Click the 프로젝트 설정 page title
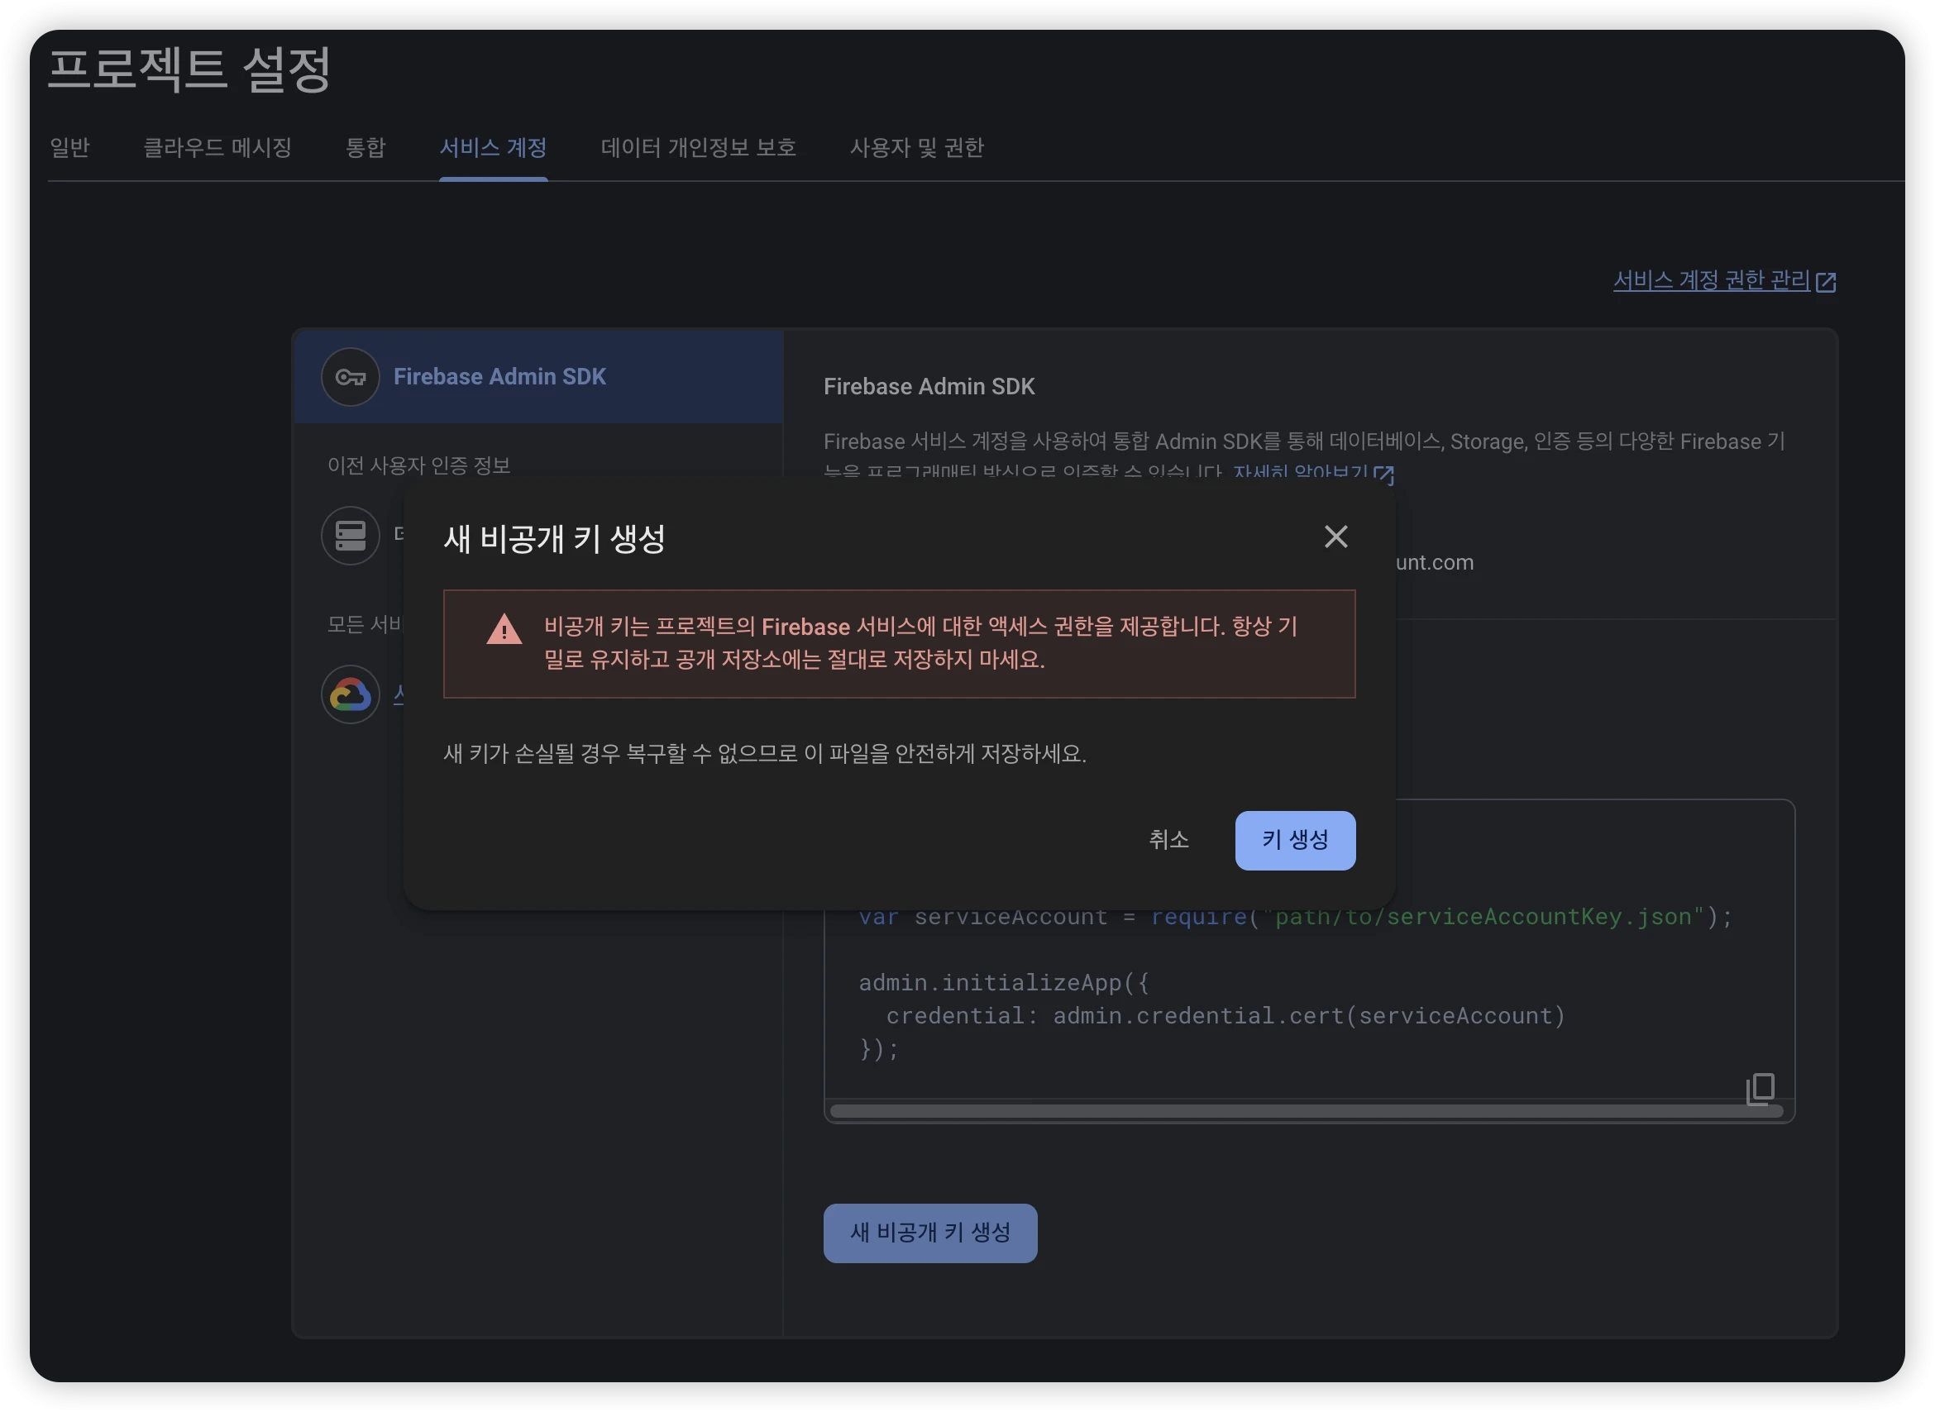 pyautogui.click(x=189, y=69)
